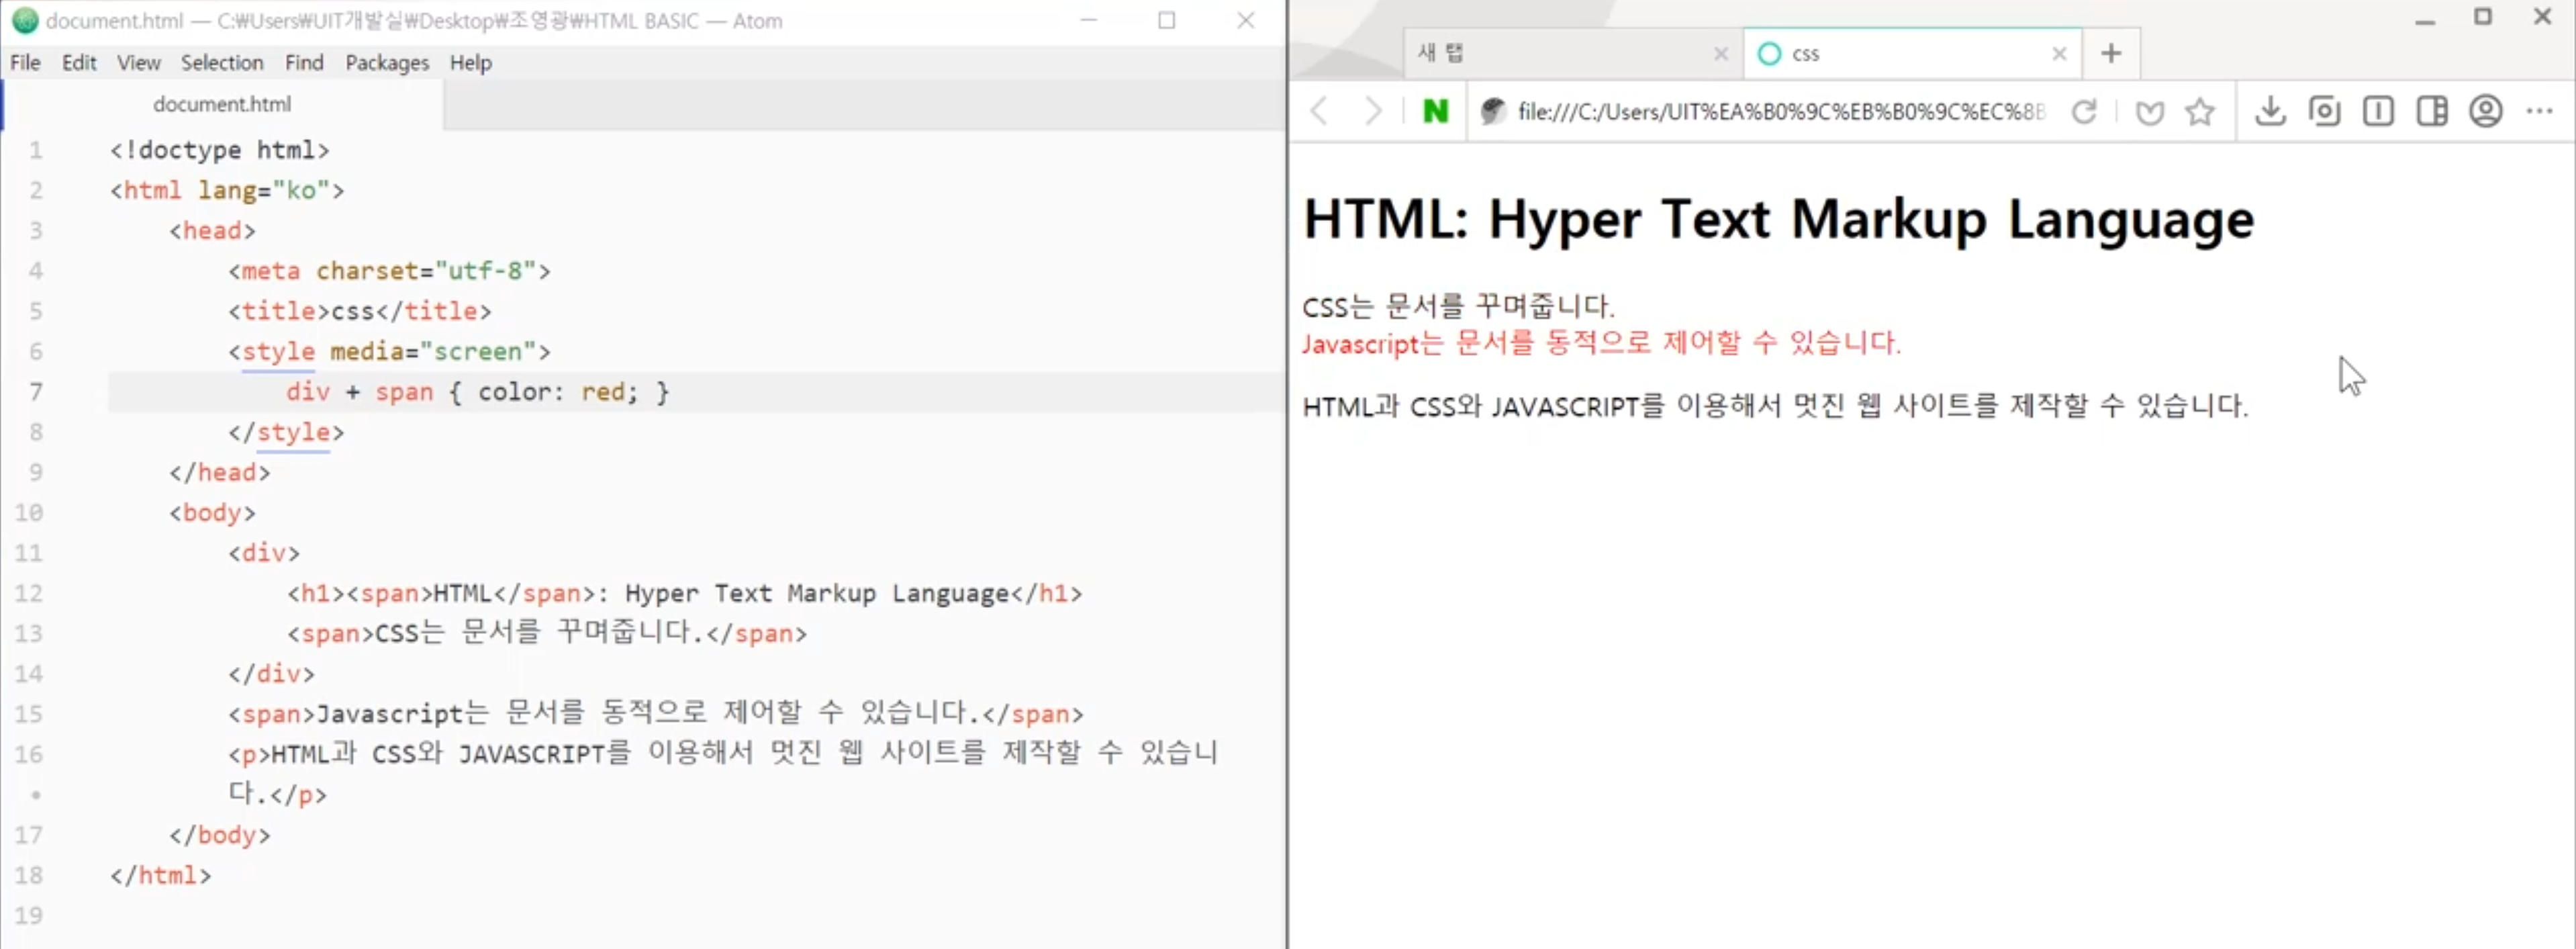Go back with the browser back arrow

pos(1320,111)
